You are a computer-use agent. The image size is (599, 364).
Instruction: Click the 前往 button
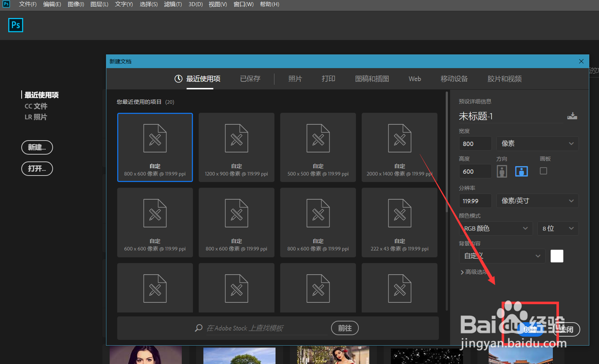click(x=345, y=328)
